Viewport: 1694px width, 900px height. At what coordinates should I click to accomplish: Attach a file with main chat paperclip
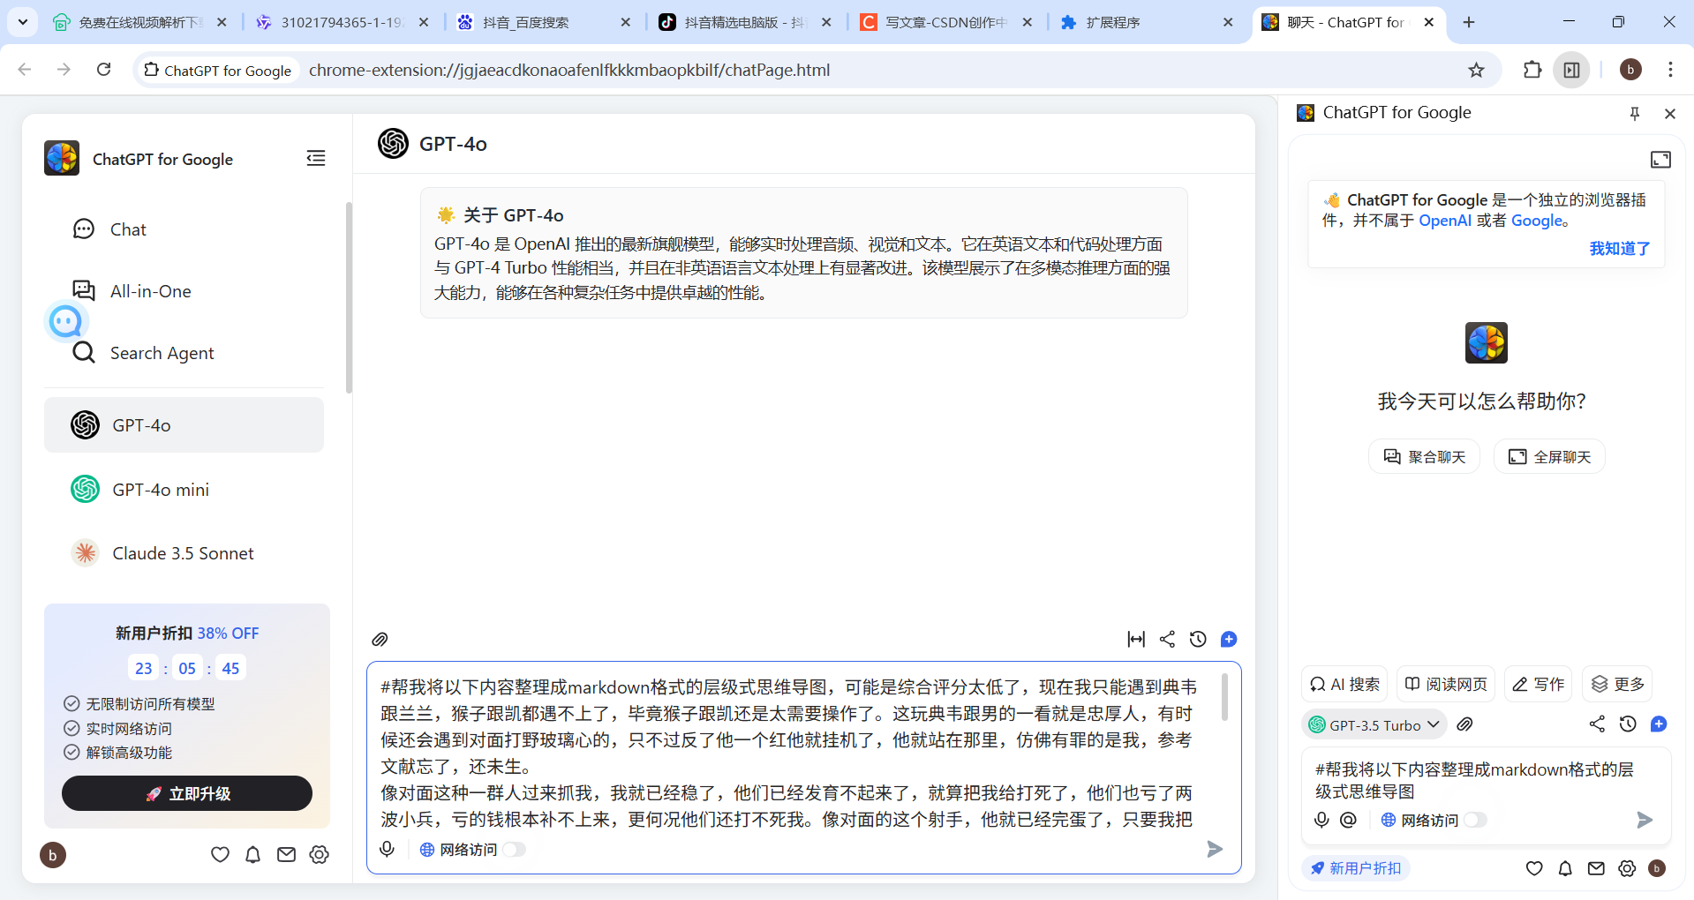click(x=380, y=639)
